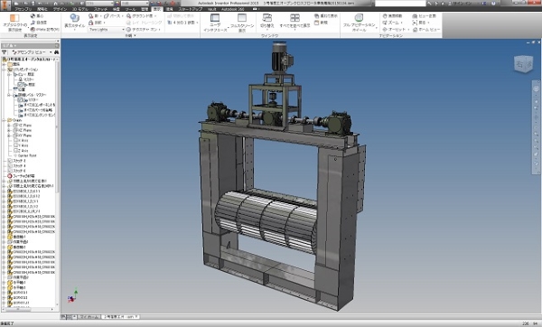
Task: Toggle the checked view representation under View
Action: pos(20,84)
